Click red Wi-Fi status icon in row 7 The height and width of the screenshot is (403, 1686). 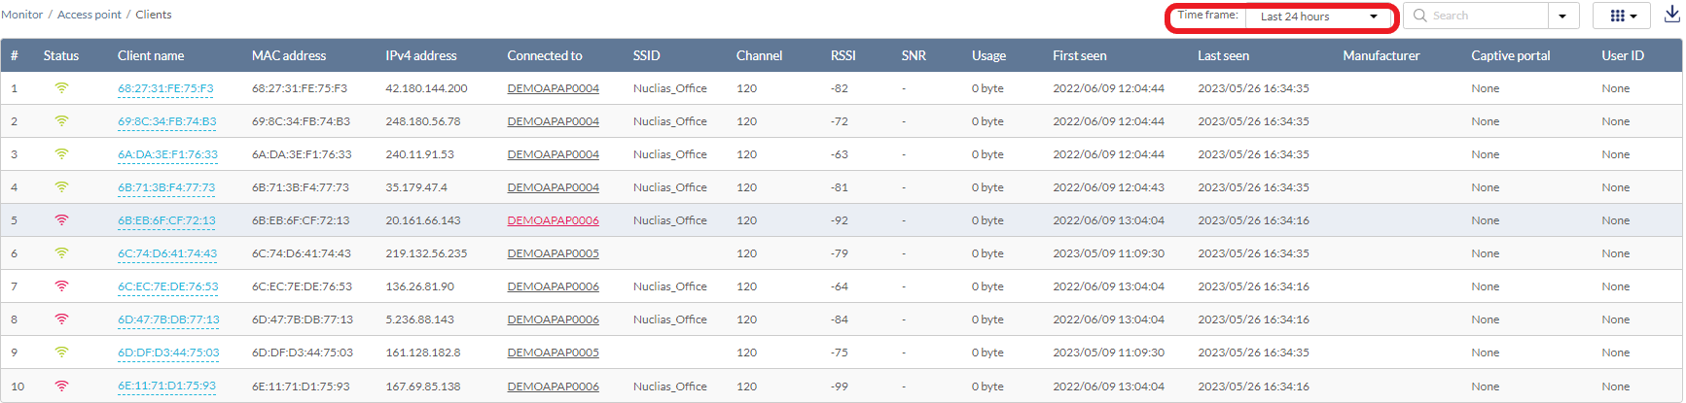[61, 286]
